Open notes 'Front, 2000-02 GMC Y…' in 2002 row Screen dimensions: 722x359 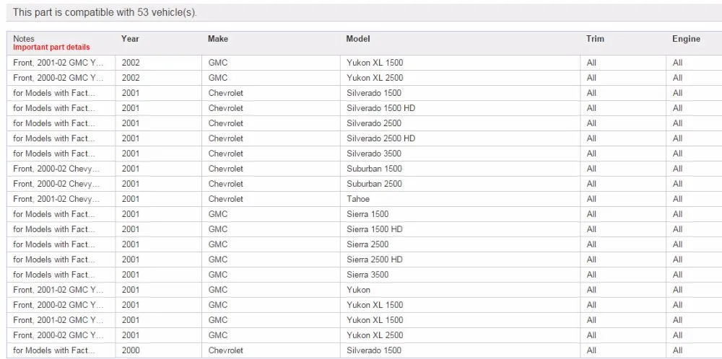coord(58,78)
